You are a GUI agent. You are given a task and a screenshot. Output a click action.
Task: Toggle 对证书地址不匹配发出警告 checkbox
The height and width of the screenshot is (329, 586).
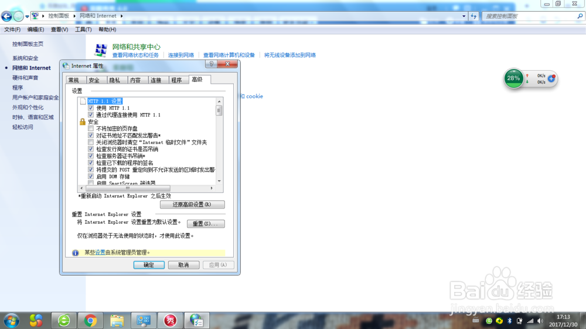tap(91, 135)
